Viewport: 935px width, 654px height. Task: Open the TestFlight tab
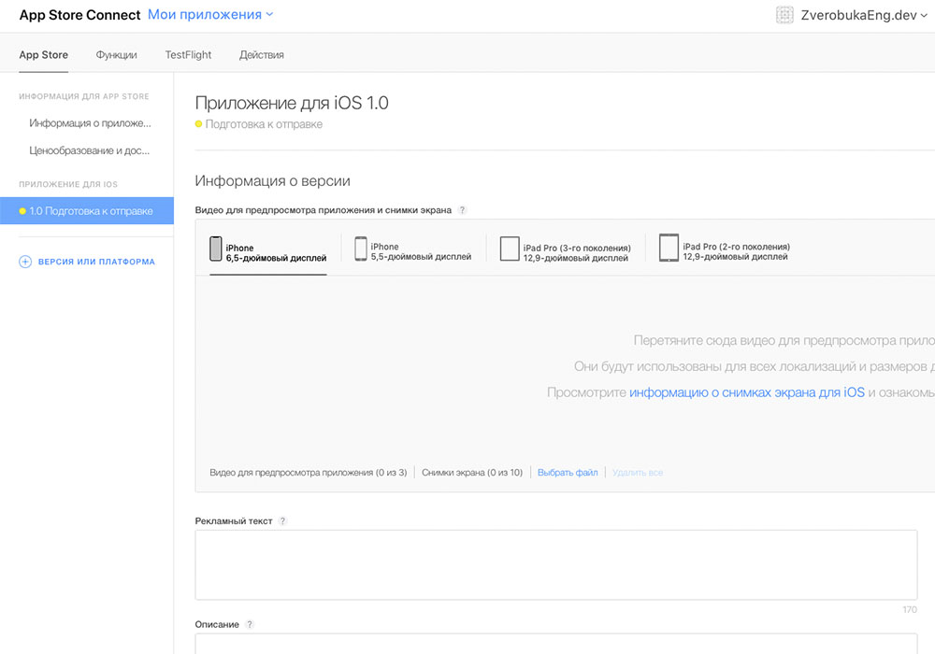188,55
